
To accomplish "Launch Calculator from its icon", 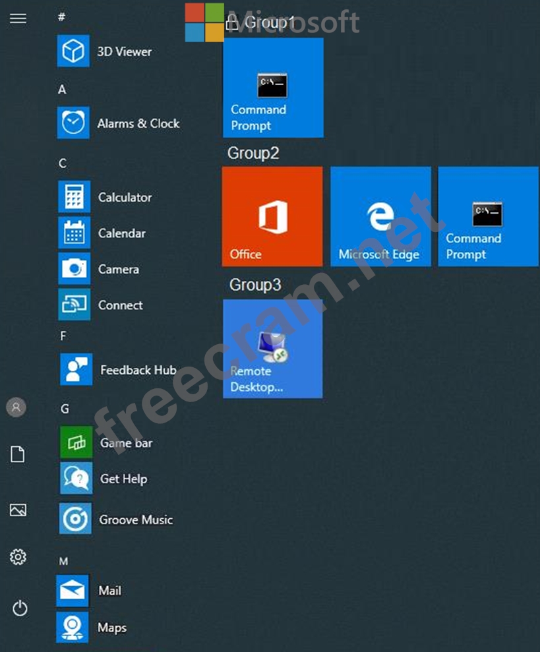I will click(74, 196).
